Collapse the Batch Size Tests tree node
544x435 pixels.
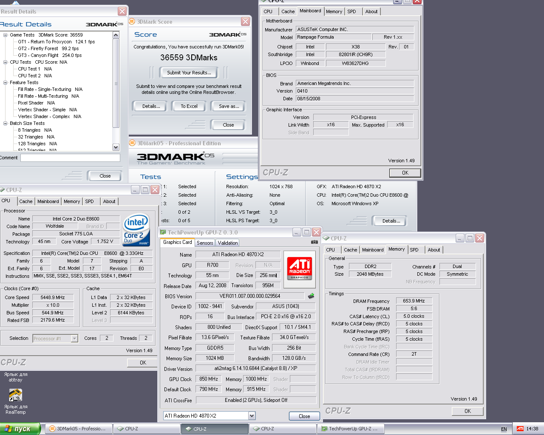6,123
